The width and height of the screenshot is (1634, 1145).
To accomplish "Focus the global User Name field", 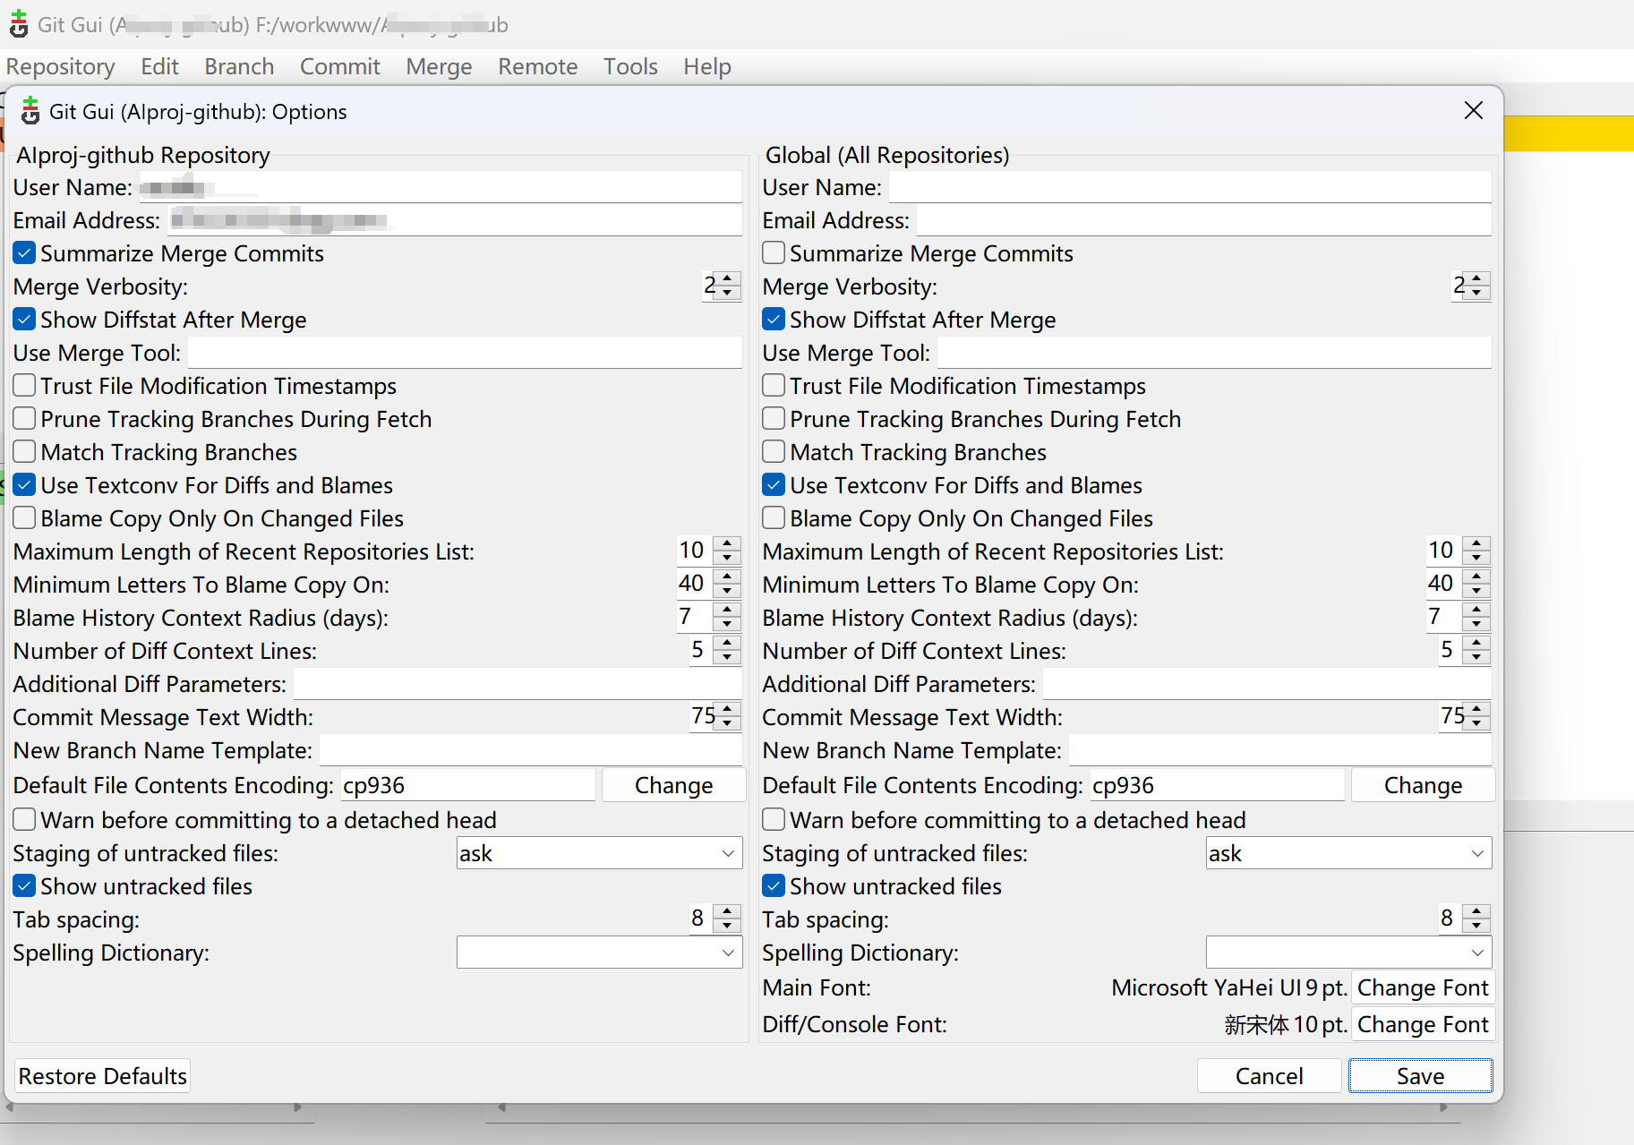I will coord(1190,187).
